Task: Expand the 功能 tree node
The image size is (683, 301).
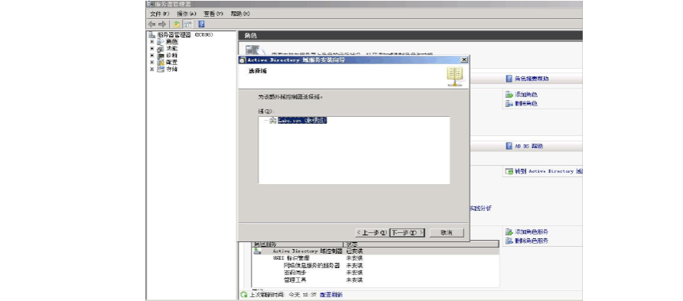Action: click(x=152, y=49)
